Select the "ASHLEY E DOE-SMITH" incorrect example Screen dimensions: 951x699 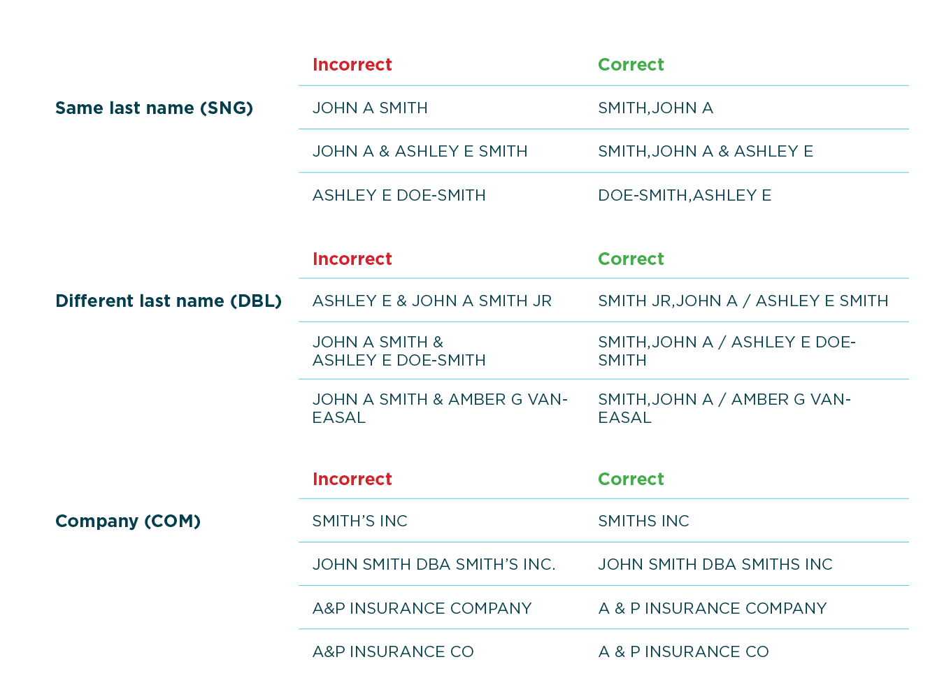click(x=399, y=196)
